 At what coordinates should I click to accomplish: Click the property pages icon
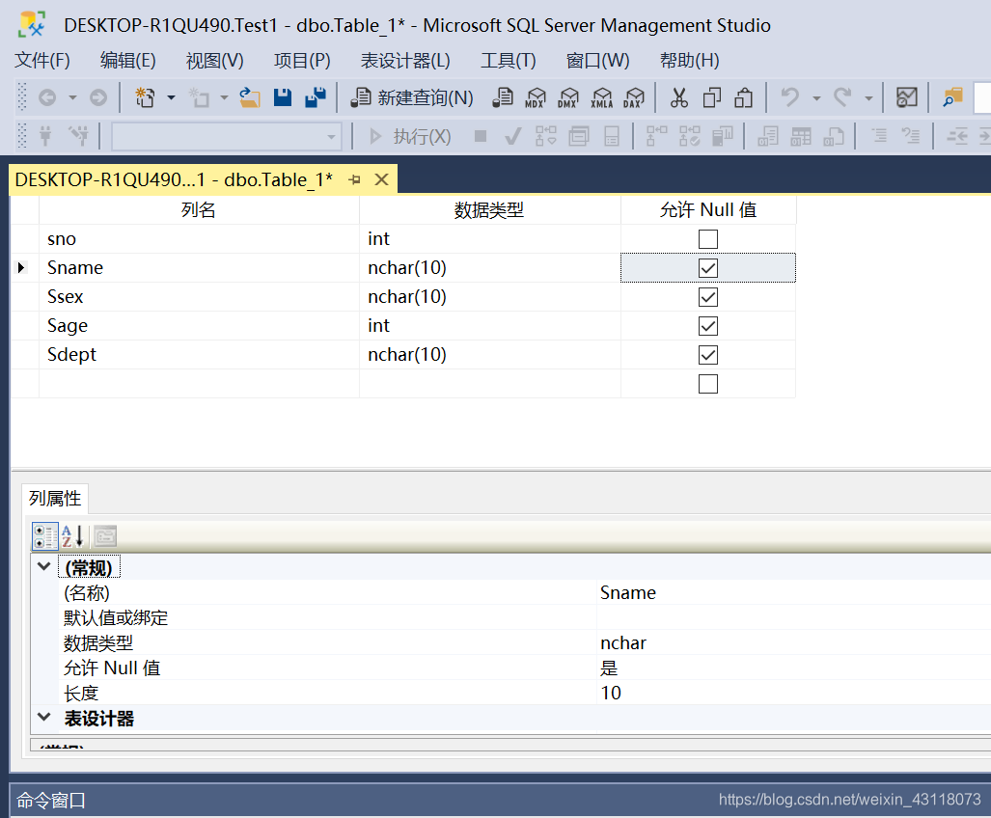pyautogui.click(x=105, y=536)
